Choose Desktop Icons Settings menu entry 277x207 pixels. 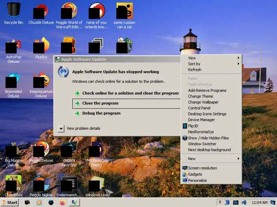click(211, 114)
